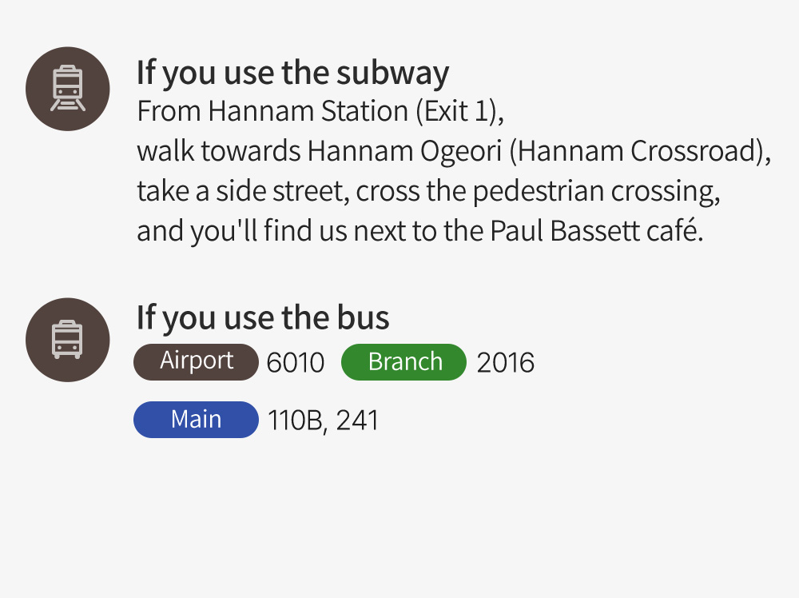
Task: Click the "Paul Bassett café" text
Action: click(x=596, y=232)
